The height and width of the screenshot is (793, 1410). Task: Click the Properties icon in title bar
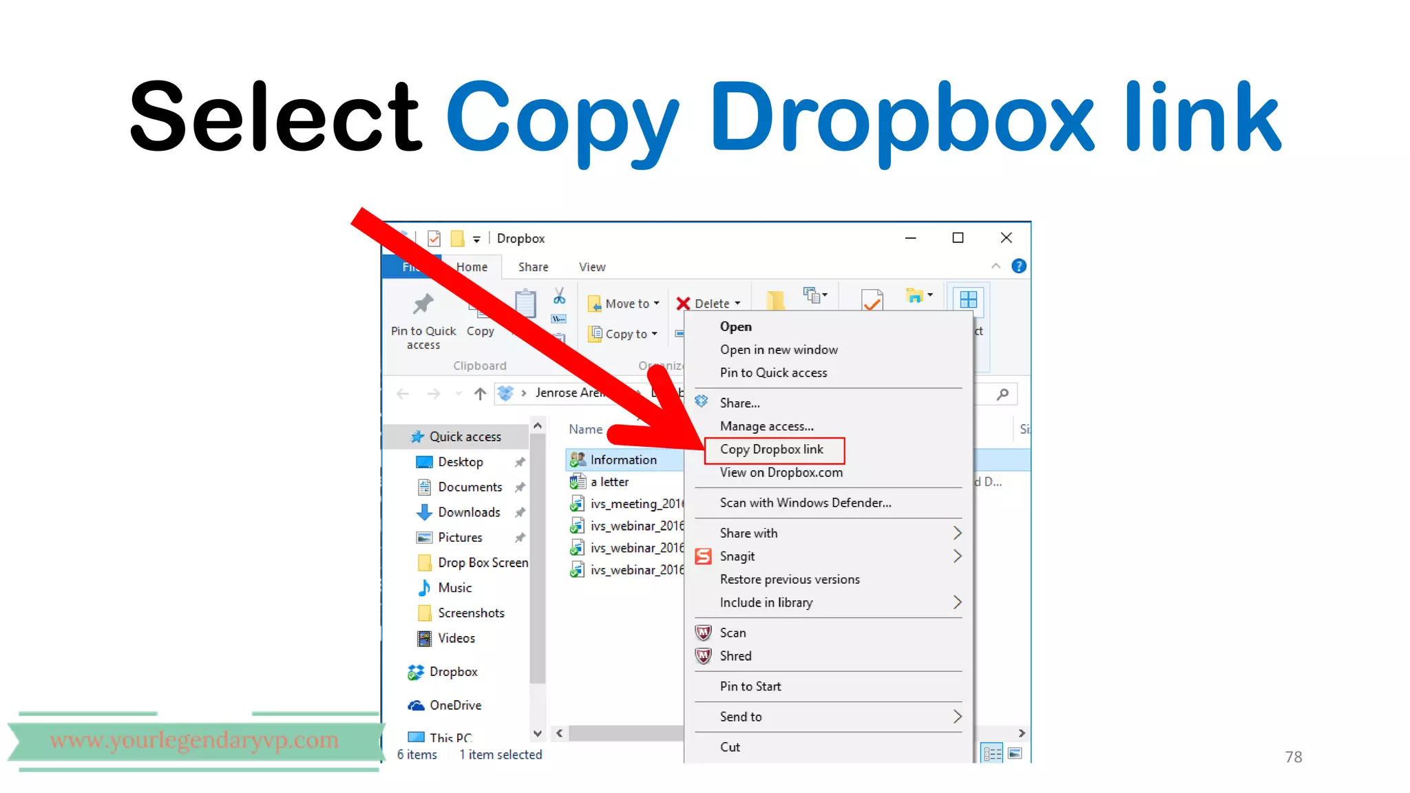tap(434, 238)
